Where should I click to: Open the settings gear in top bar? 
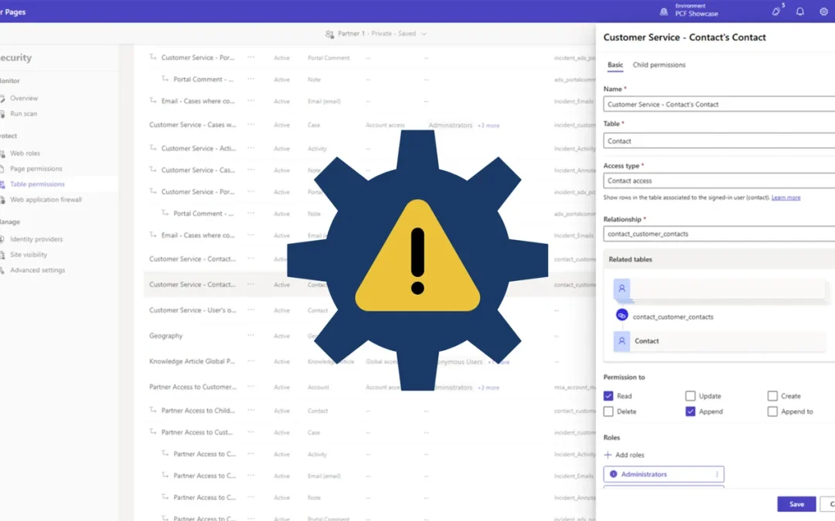point(824,12)
